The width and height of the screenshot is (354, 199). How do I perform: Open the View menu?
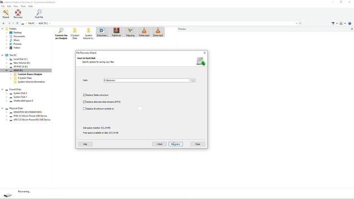pyautogui.click(x=15, y=6)
